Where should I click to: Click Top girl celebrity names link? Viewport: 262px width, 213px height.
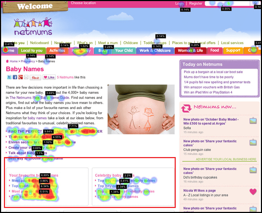click(118, 197)
